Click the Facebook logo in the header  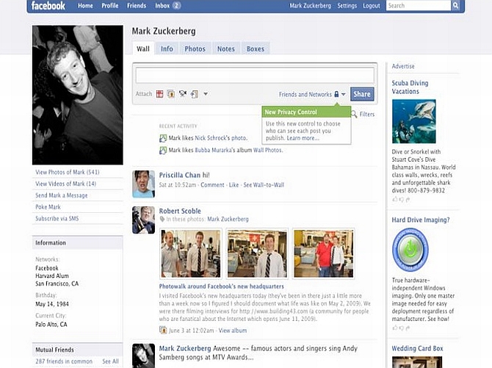coord(48,6)
